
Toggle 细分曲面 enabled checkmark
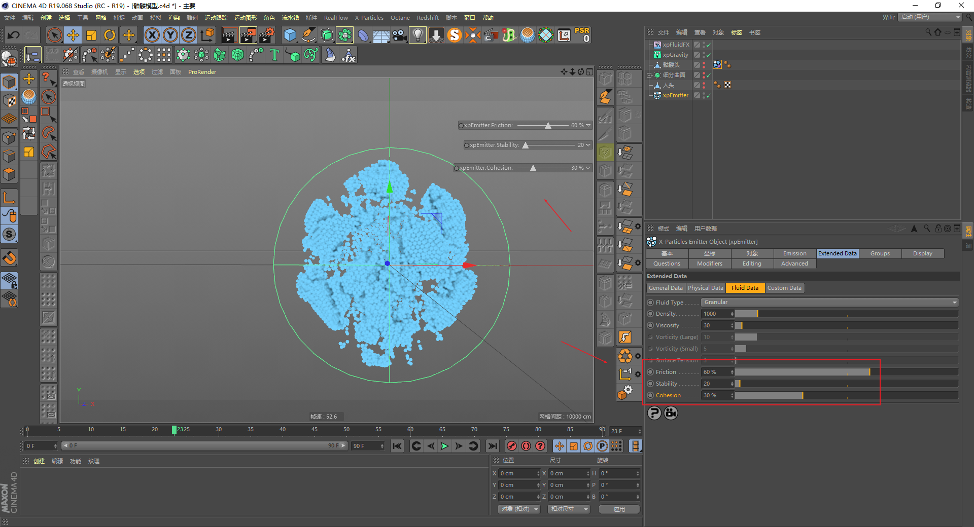[x=708, y=75]
